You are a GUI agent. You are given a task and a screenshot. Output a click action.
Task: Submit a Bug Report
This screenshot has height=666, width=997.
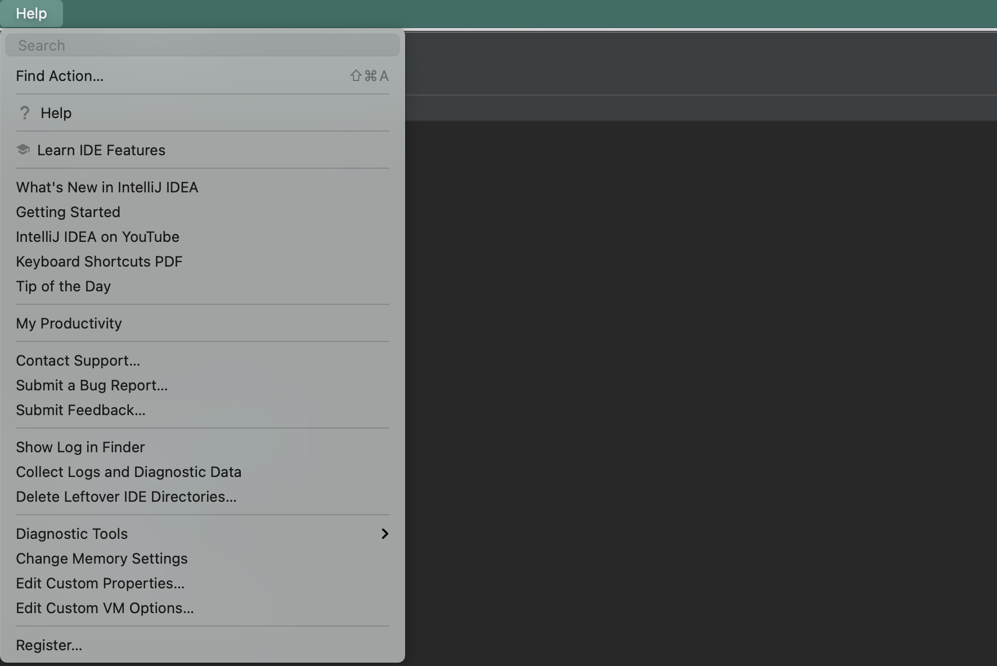[x=92, y=385]
